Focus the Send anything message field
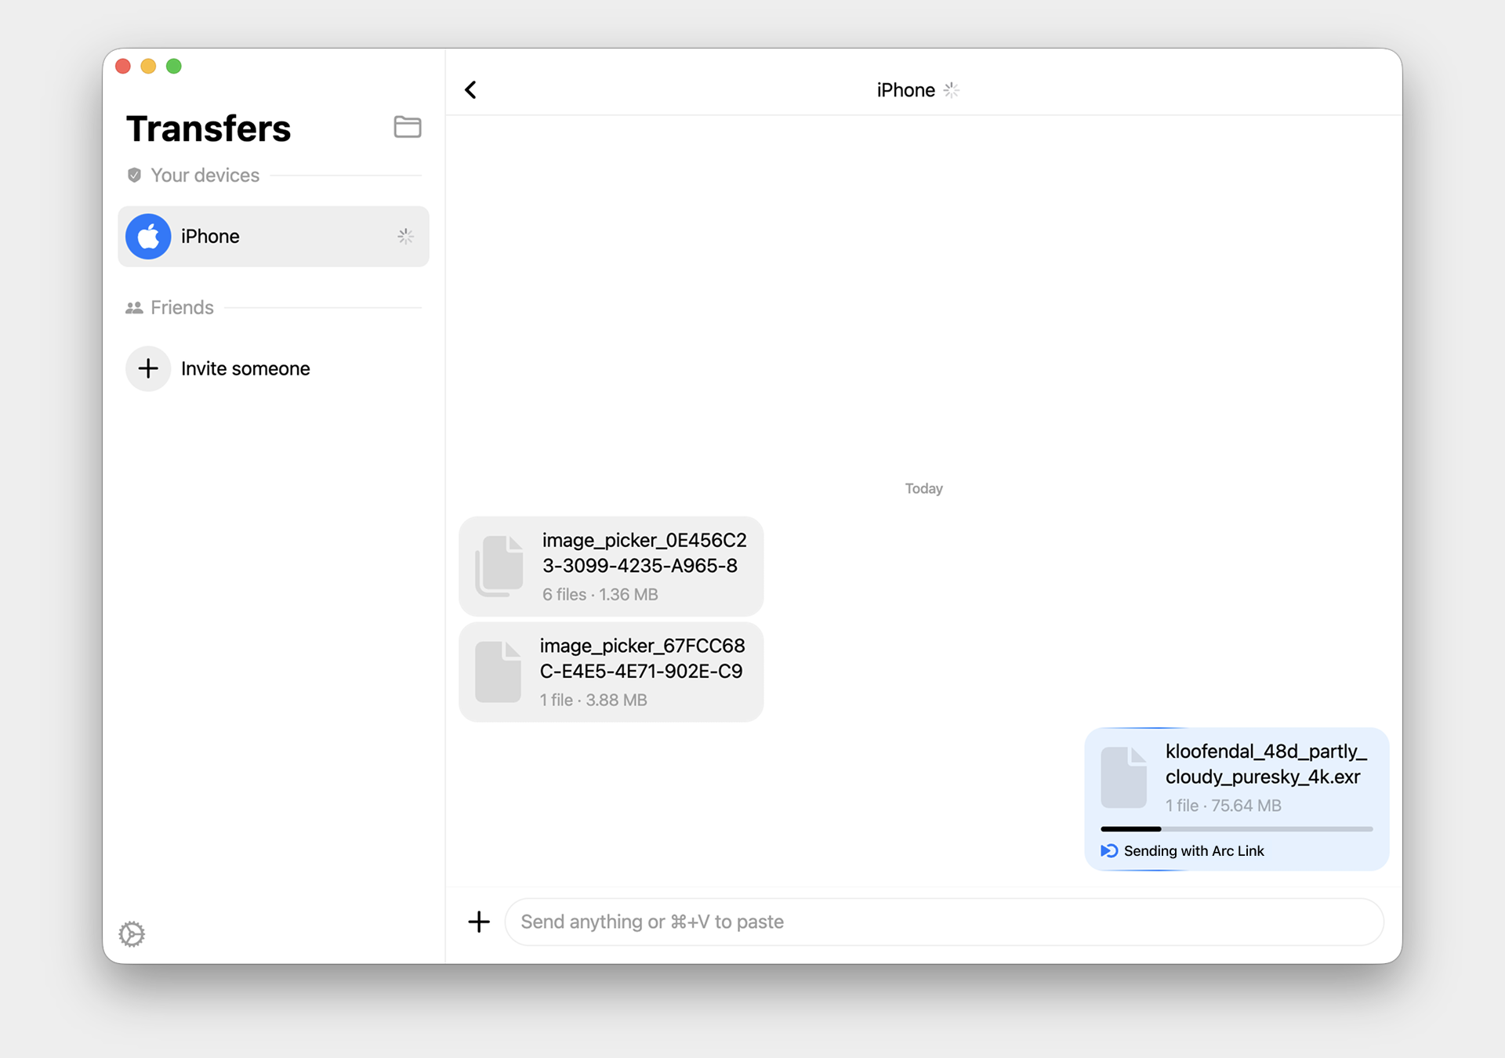 tap(945, 922)
